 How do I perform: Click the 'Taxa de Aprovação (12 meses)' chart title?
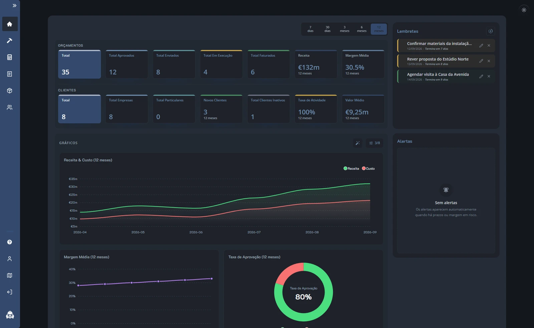pos(254,257)
